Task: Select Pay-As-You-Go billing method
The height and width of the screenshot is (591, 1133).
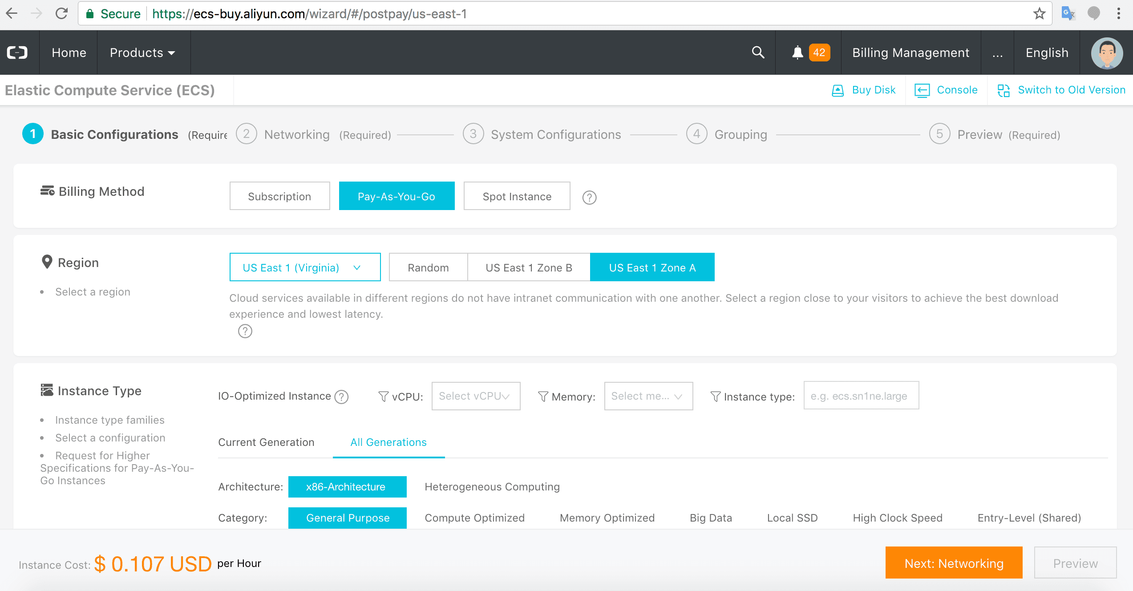Action: tap(397, 196)
